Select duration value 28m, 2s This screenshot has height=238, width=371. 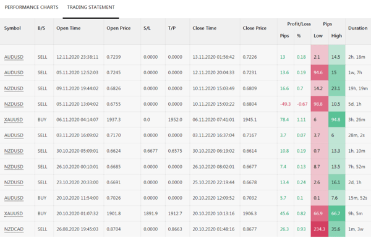356,135
